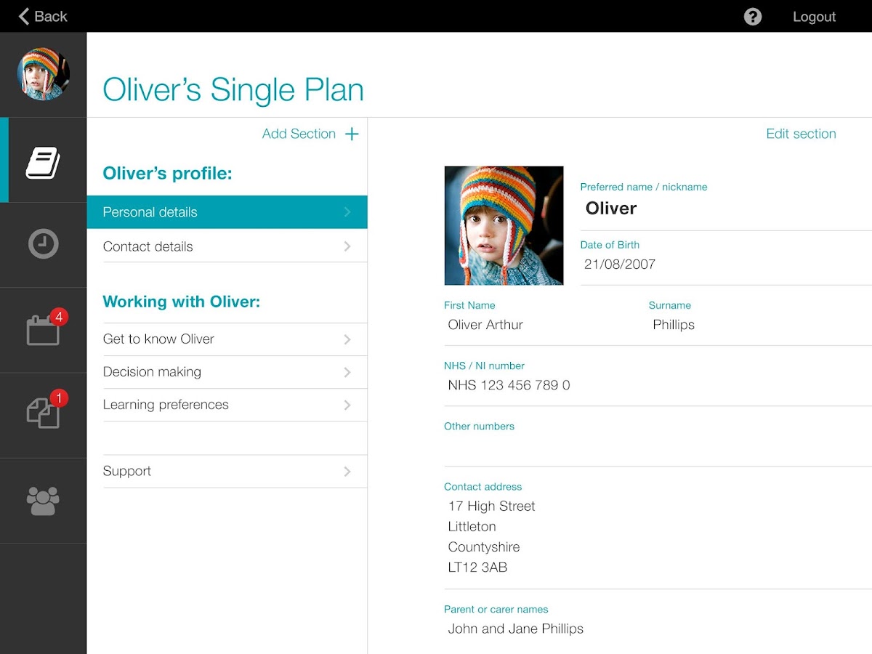Click postcode LT12 3AB
The width and height of the screenshot is (872, 654).
click(477, 568)
